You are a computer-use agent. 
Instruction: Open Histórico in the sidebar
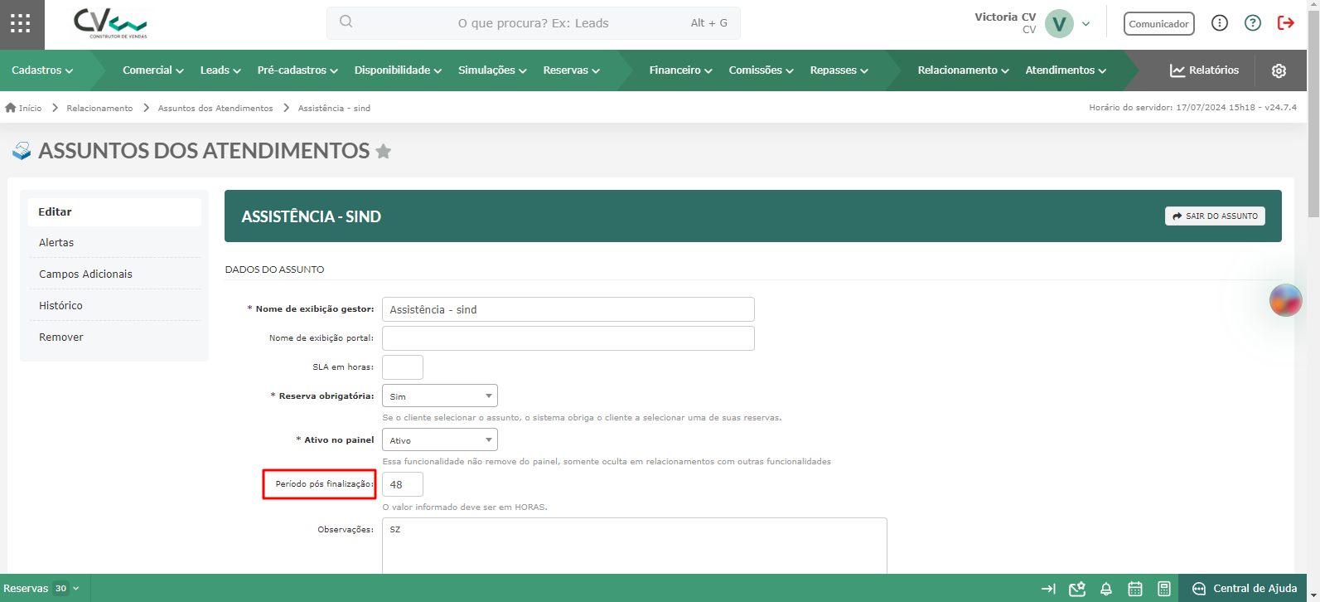click(x=114, y=305)
